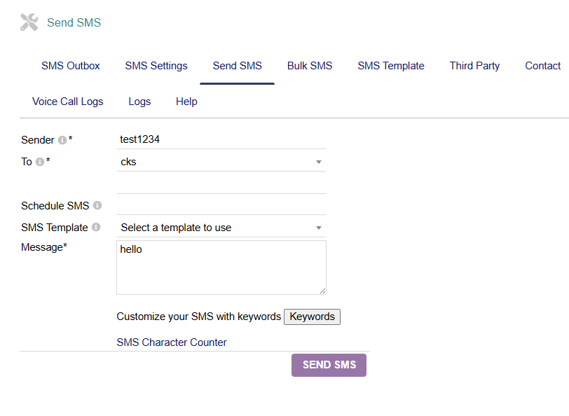
Task: Click the Schedule SMS info icon
Action: click(97, 206)
